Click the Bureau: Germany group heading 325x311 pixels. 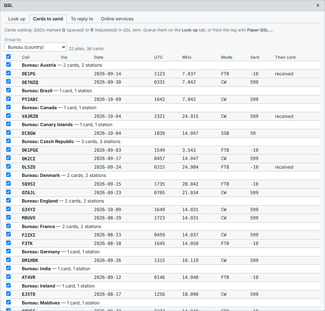tap(61, 252)
